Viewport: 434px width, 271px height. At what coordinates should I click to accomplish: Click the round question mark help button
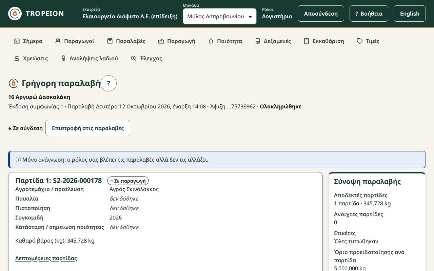click(x=108, y=83)
